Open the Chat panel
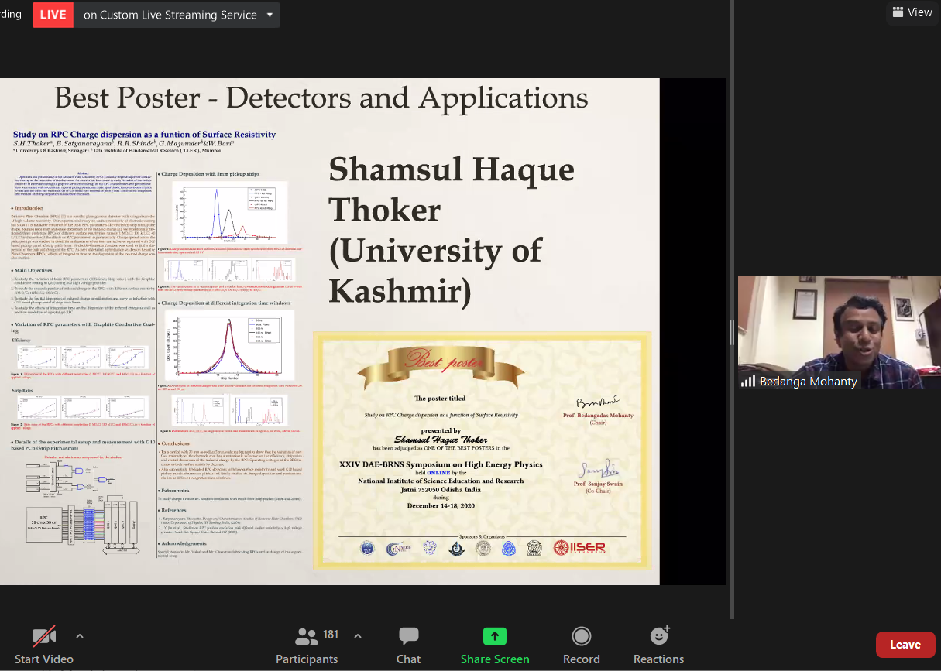Screen dimensions: 941x671 click(x=409, y=646)
